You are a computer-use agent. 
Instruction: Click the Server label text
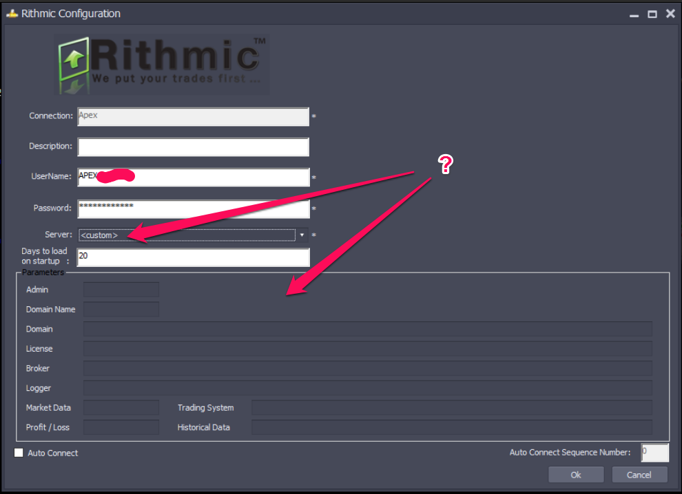click(59, 235)
